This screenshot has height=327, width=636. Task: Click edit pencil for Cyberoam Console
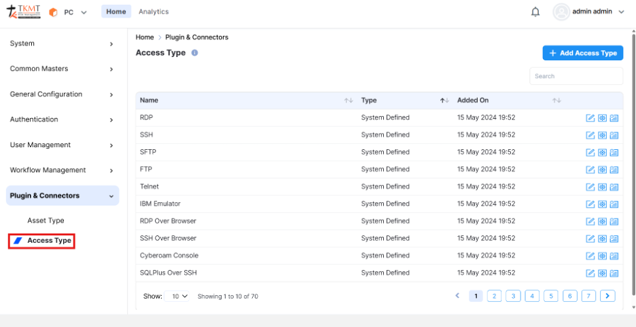[590, 256]
